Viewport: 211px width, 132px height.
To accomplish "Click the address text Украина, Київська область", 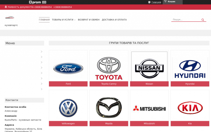I will click(23, 130).
